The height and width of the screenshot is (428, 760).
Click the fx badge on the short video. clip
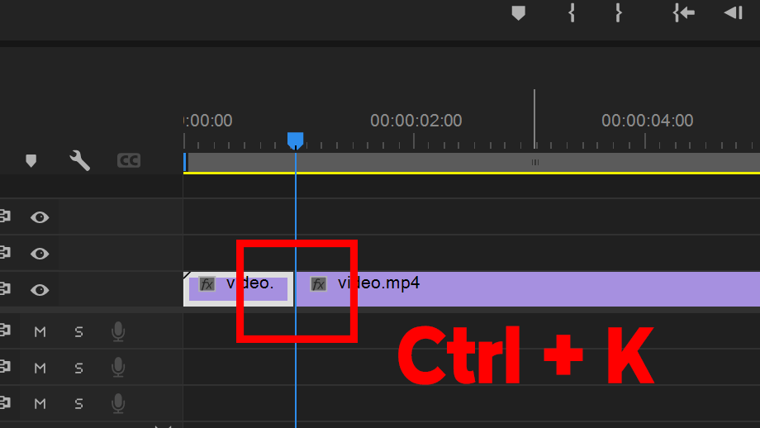[207, 283]
